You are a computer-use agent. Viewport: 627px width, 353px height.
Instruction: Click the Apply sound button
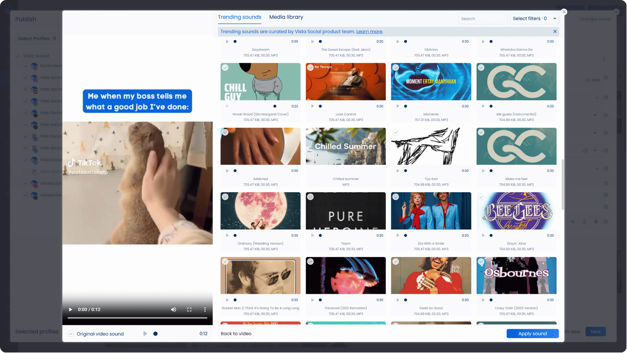coord(532,333)
